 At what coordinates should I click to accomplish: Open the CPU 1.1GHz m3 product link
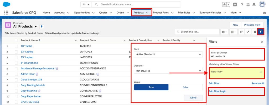coord(30,102)
